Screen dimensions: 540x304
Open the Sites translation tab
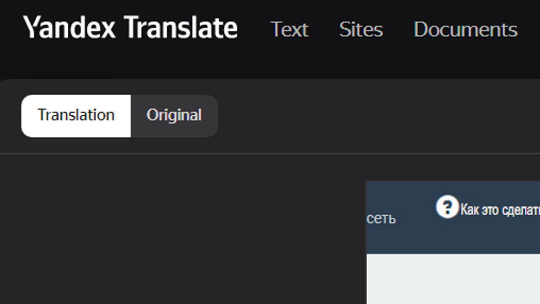[361, 29]
